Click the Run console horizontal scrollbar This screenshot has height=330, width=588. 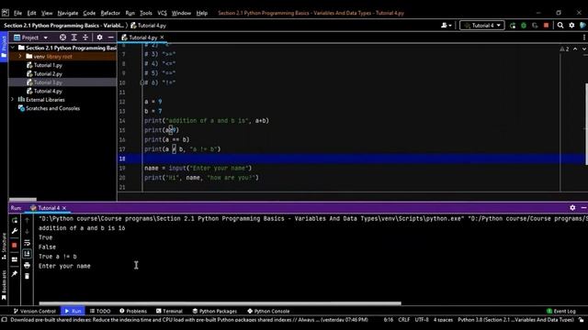[x=220, y=303]
